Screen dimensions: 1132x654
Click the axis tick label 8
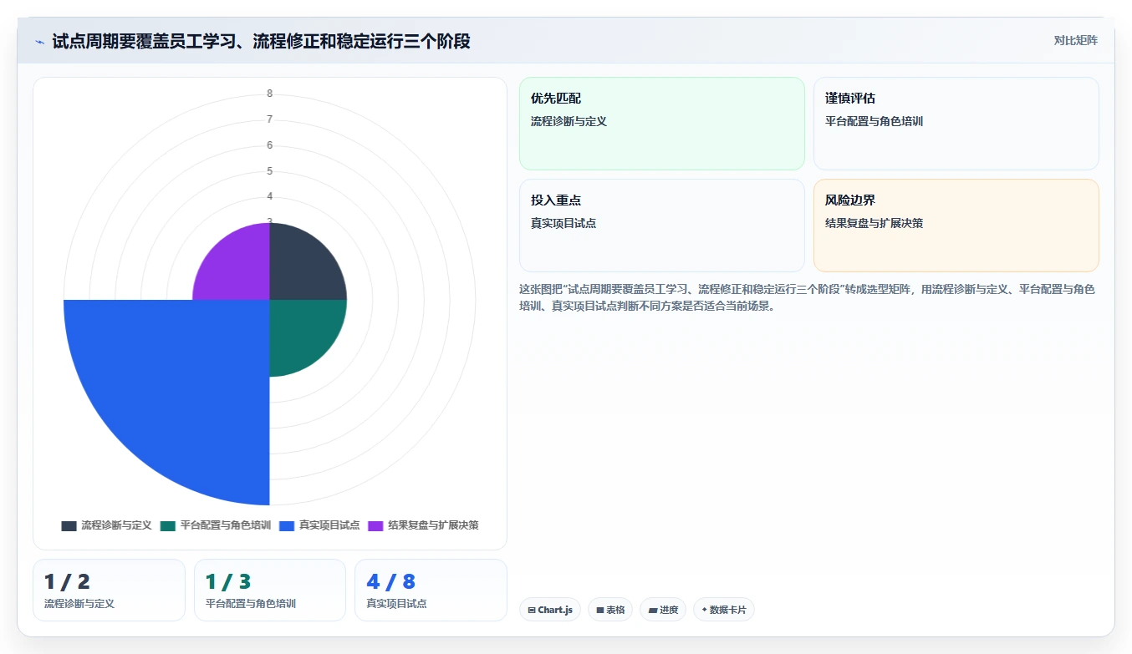[270, 94]
